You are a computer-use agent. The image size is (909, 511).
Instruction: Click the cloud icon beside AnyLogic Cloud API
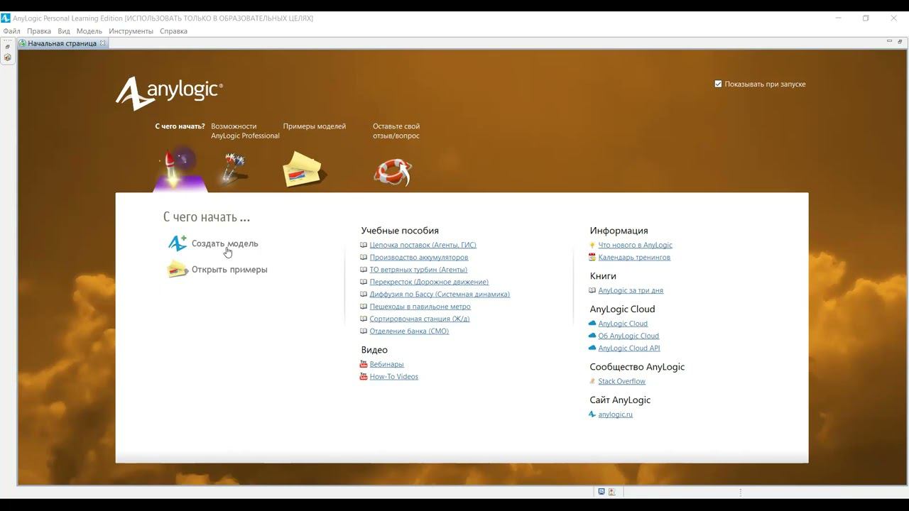(592, 348)
